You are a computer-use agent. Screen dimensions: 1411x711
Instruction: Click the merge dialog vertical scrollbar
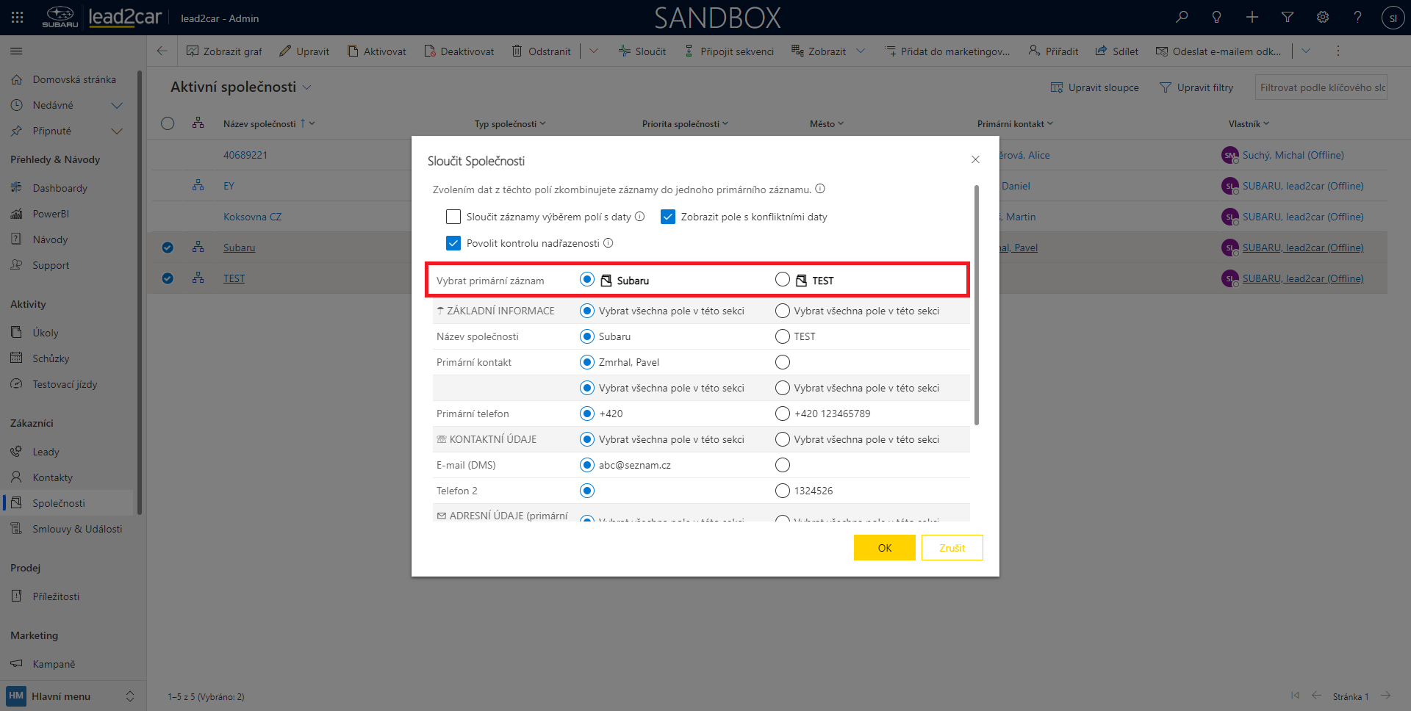coord(977,305)
